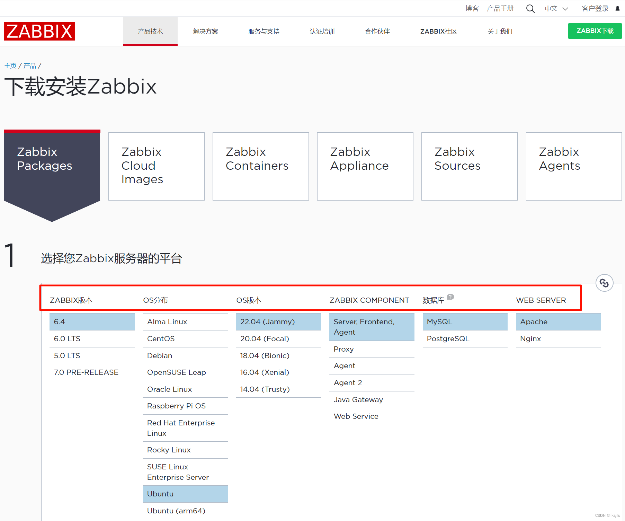The width and height of the screenshot is (625, 521).
Task: Click the ZABBIX logo
Action: [x=39, y=31]
